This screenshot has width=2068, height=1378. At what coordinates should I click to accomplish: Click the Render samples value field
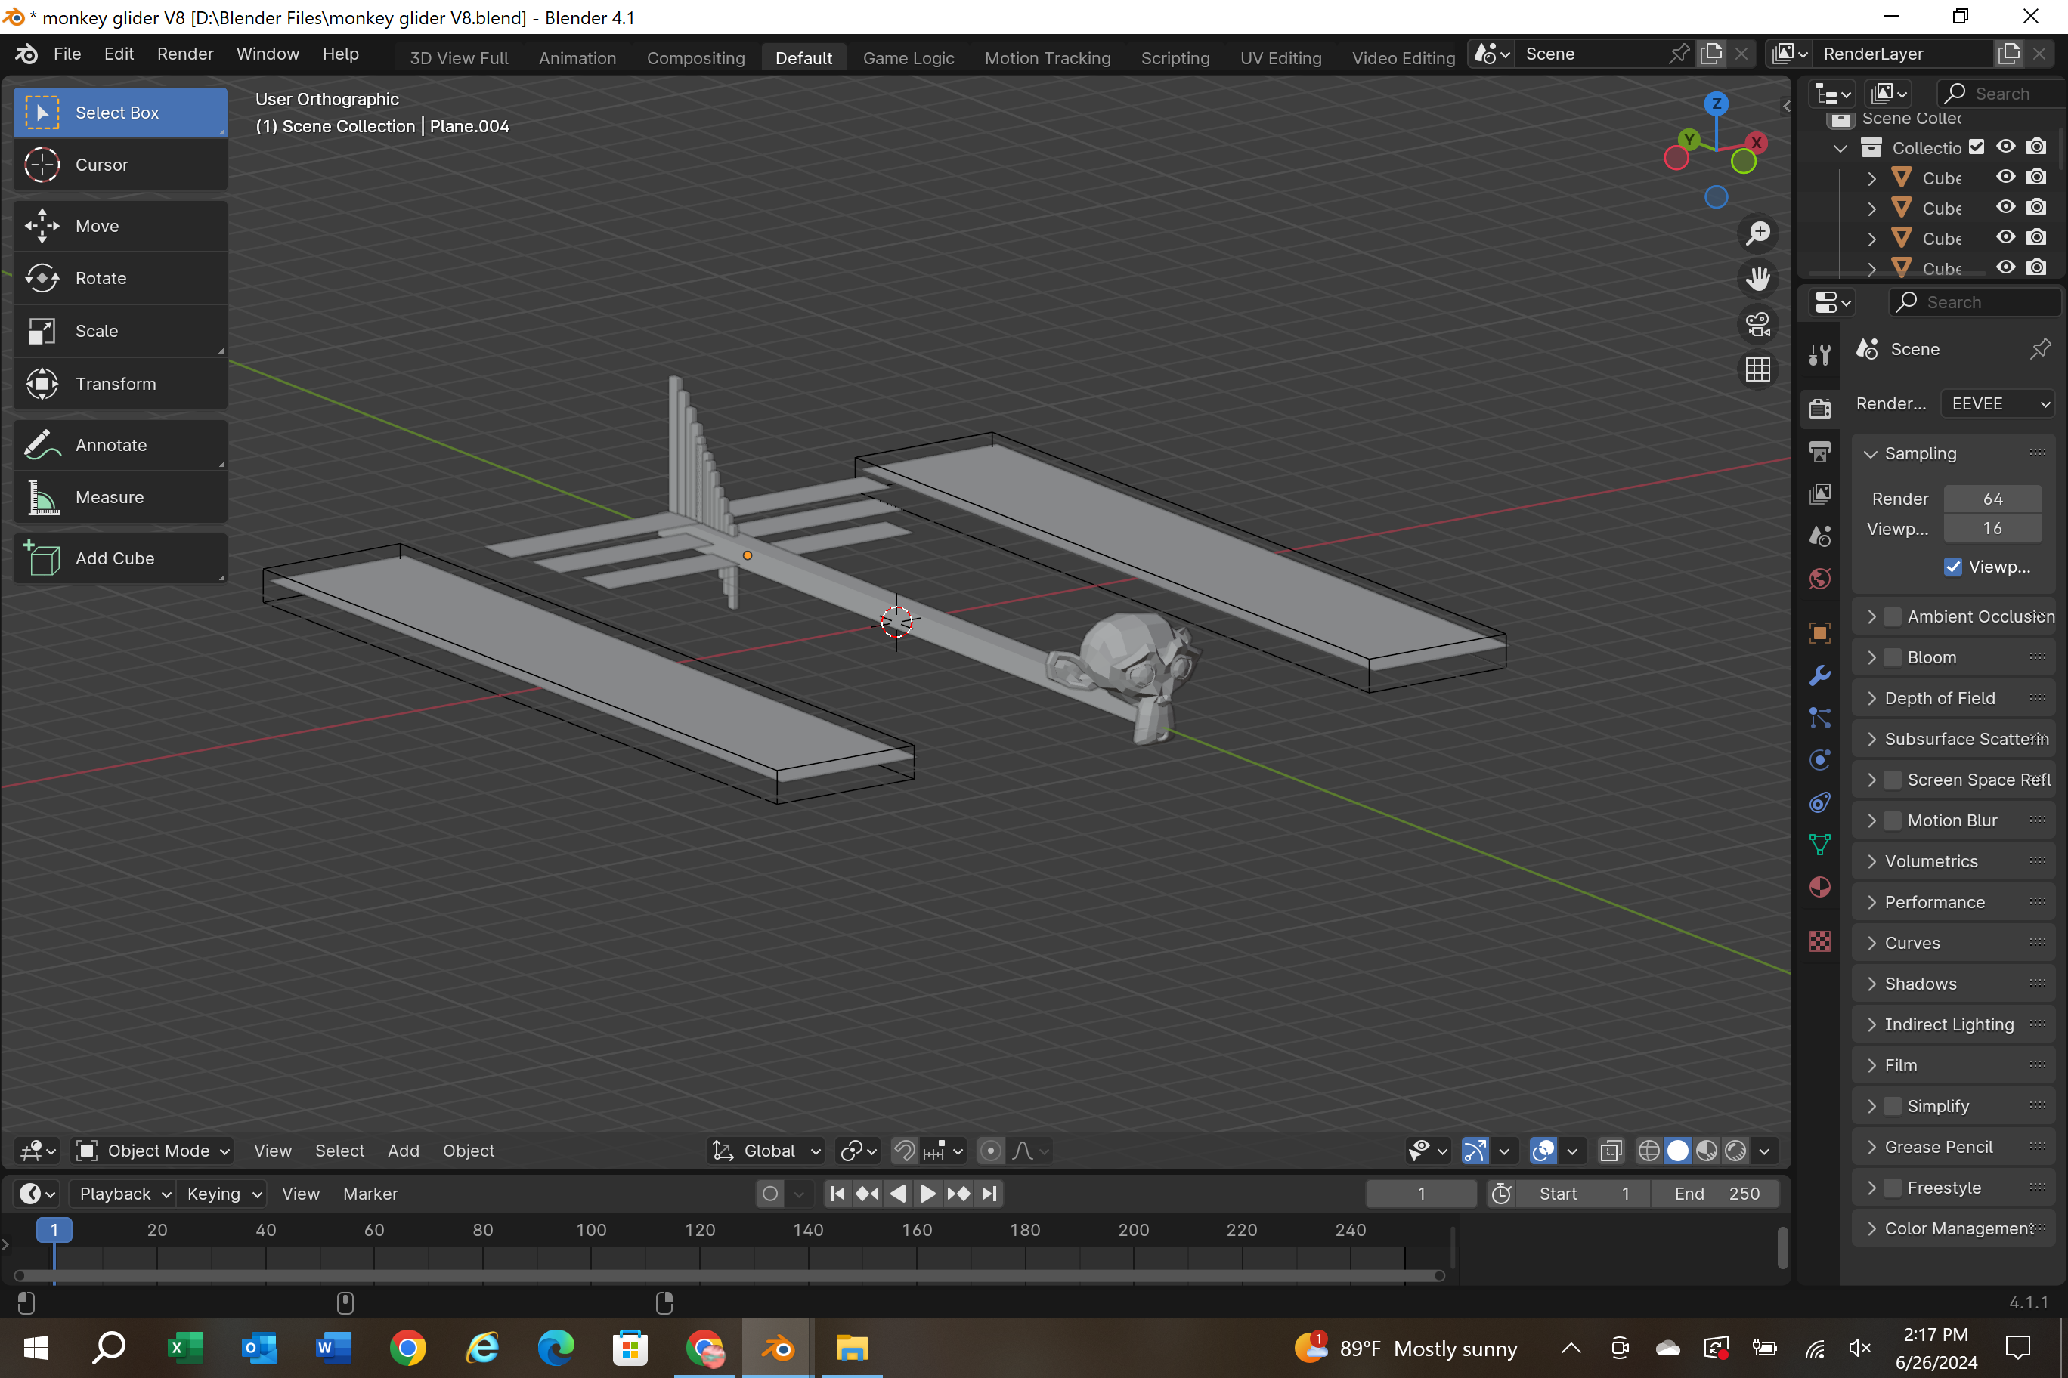click(x=1992, y=499)
